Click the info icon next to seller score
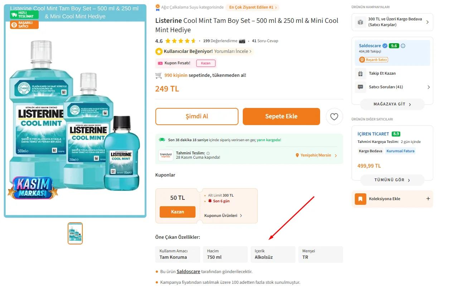The height and width of the screenshot is (287, 473). click(403, 46)
